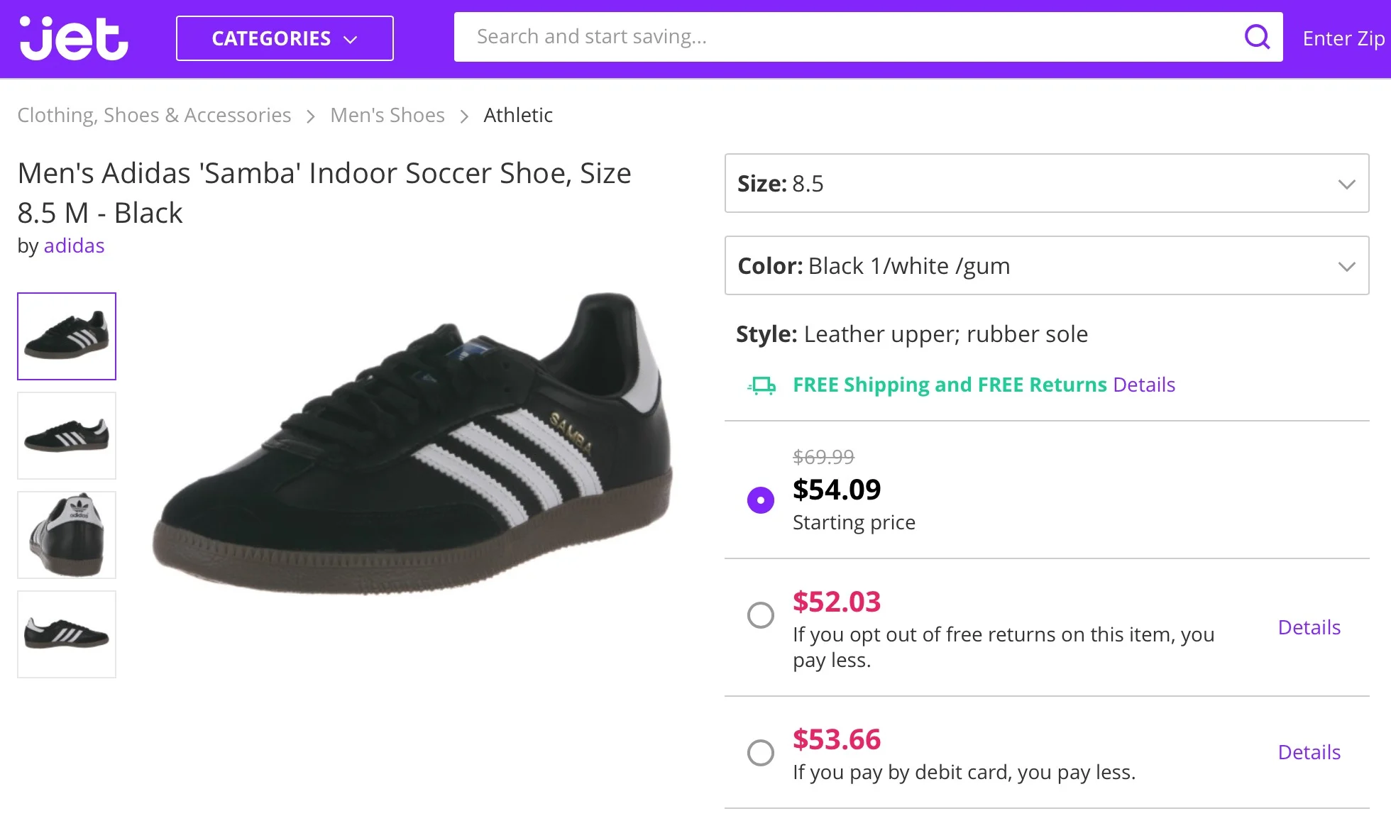Open the adidas brand link
This screenshot has width=1391, height=816.
pyautogui.click(x=74, y=246)
